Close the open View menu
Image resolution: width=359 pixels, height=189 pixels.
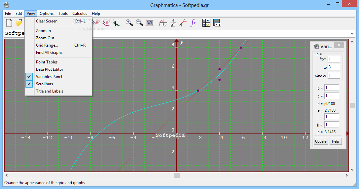pyautogui.click(x=31, y=14)
